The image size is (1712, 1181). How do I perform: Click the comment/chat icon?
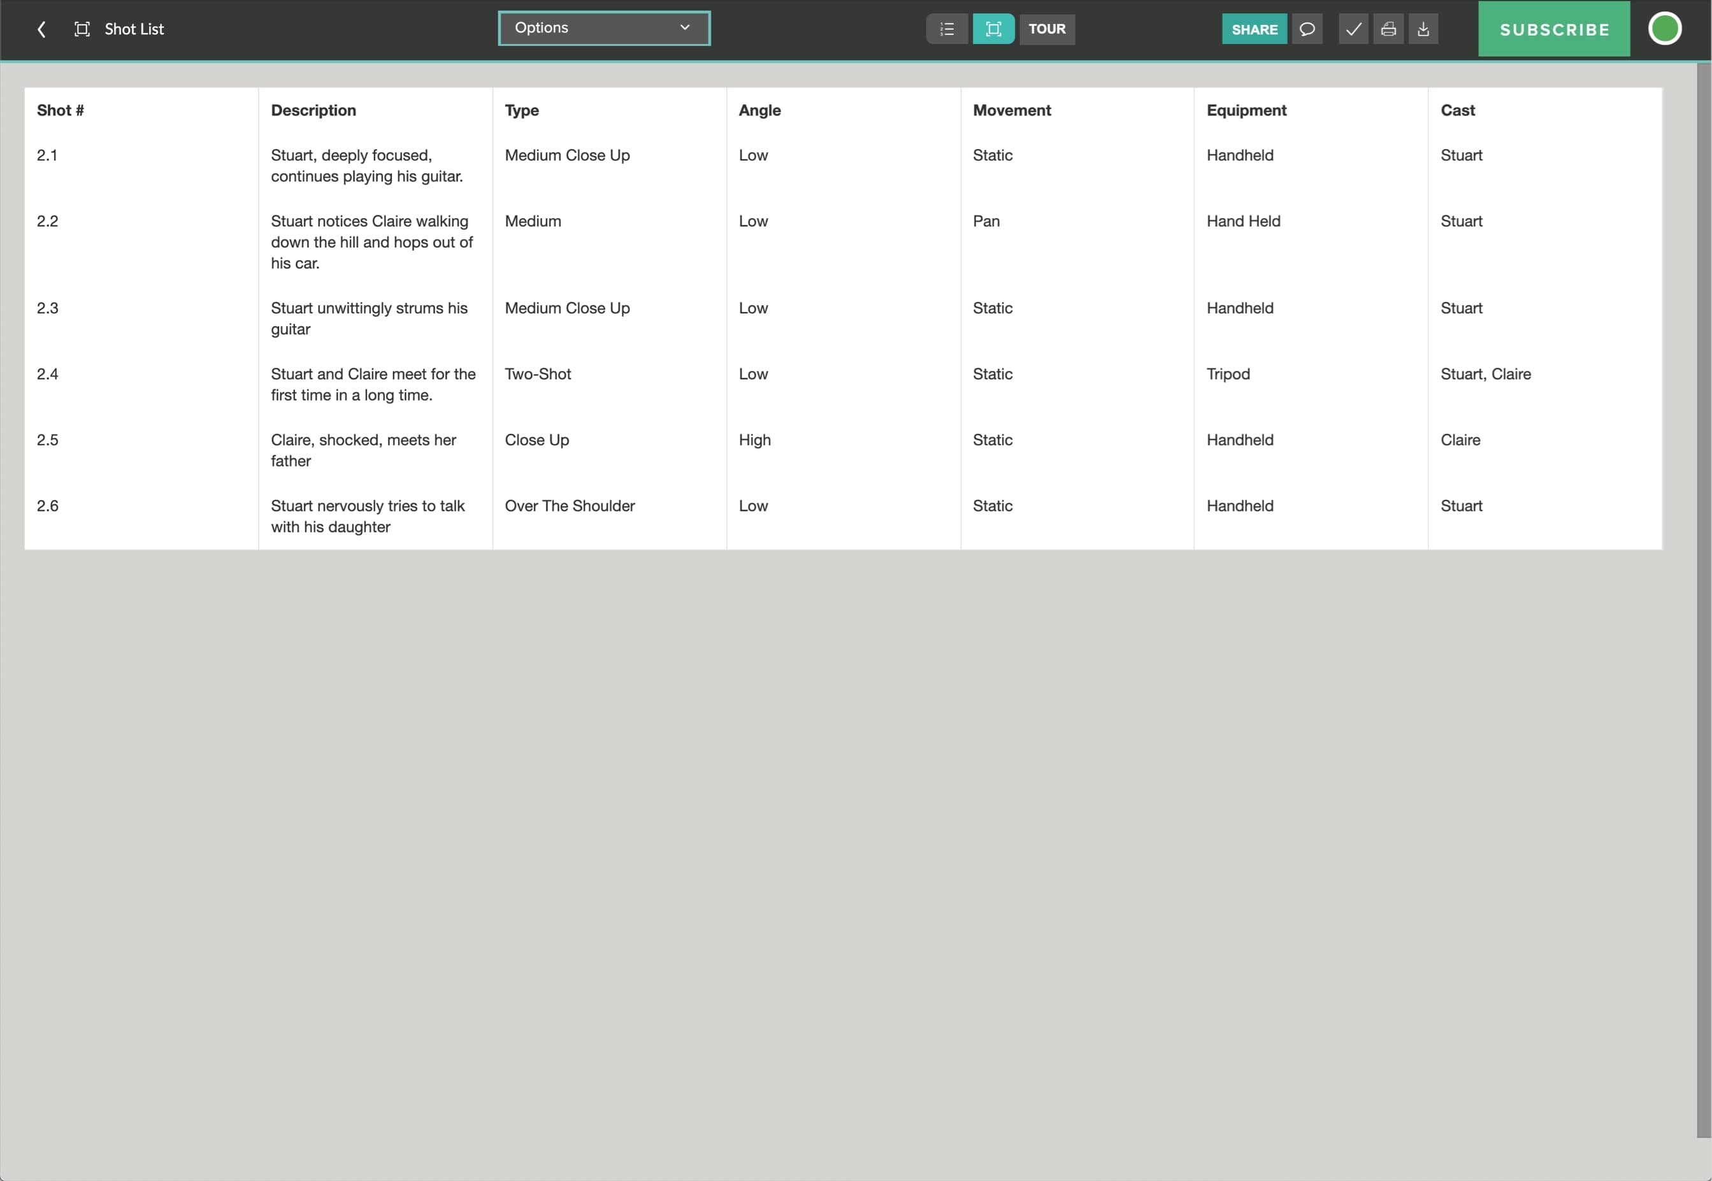(x=1309, y=29)
